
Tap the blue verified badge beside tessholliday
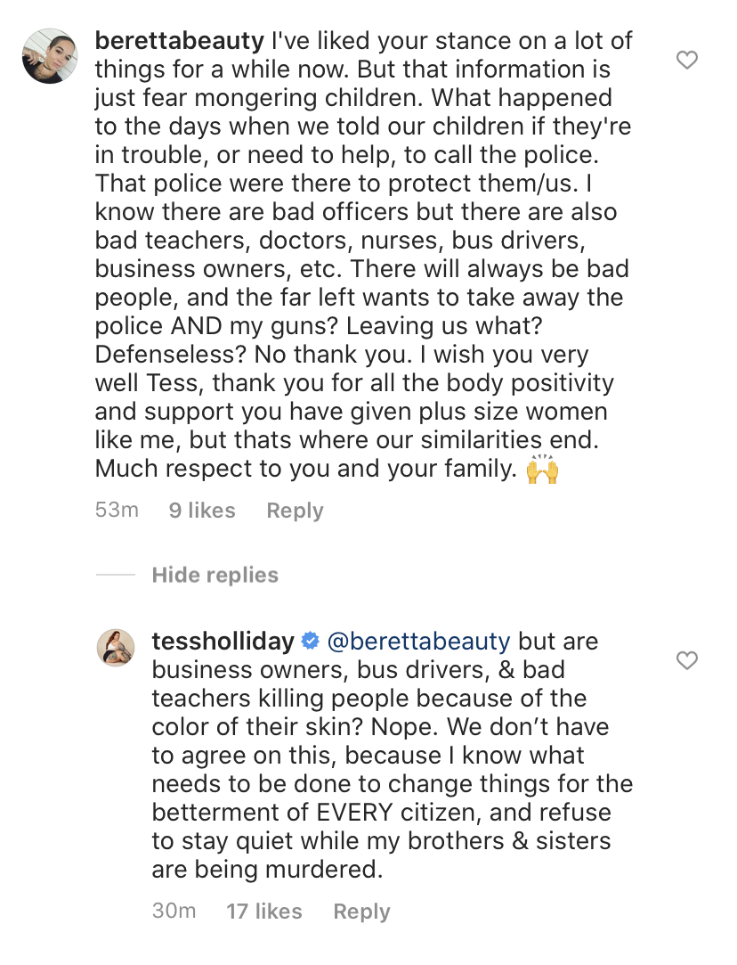[x=311, y=642]
